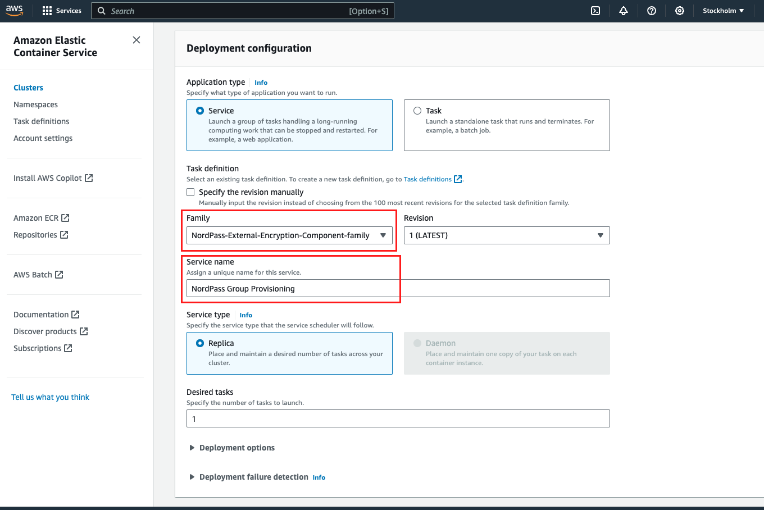Screen dimensions: 764x510
Task: Click the external link icon next to Amazon ECR
Action: [65, 218]
